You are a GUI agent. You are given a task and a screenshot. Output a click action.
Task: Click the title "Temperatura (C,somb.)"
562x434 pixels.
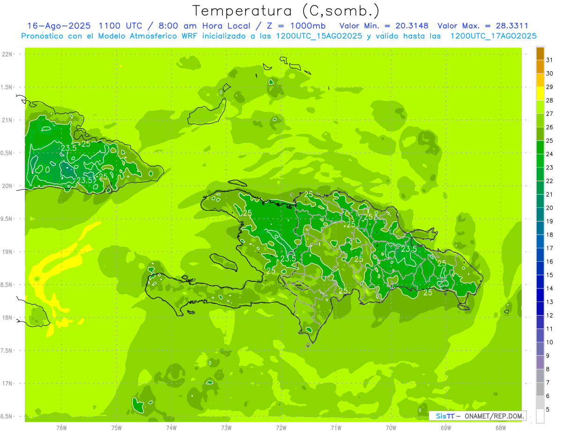click(286, 11)
